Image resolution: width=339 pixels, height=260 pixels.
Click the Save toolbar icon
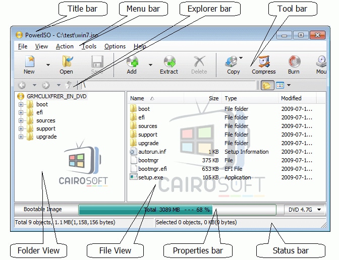[x=97, y=61]
